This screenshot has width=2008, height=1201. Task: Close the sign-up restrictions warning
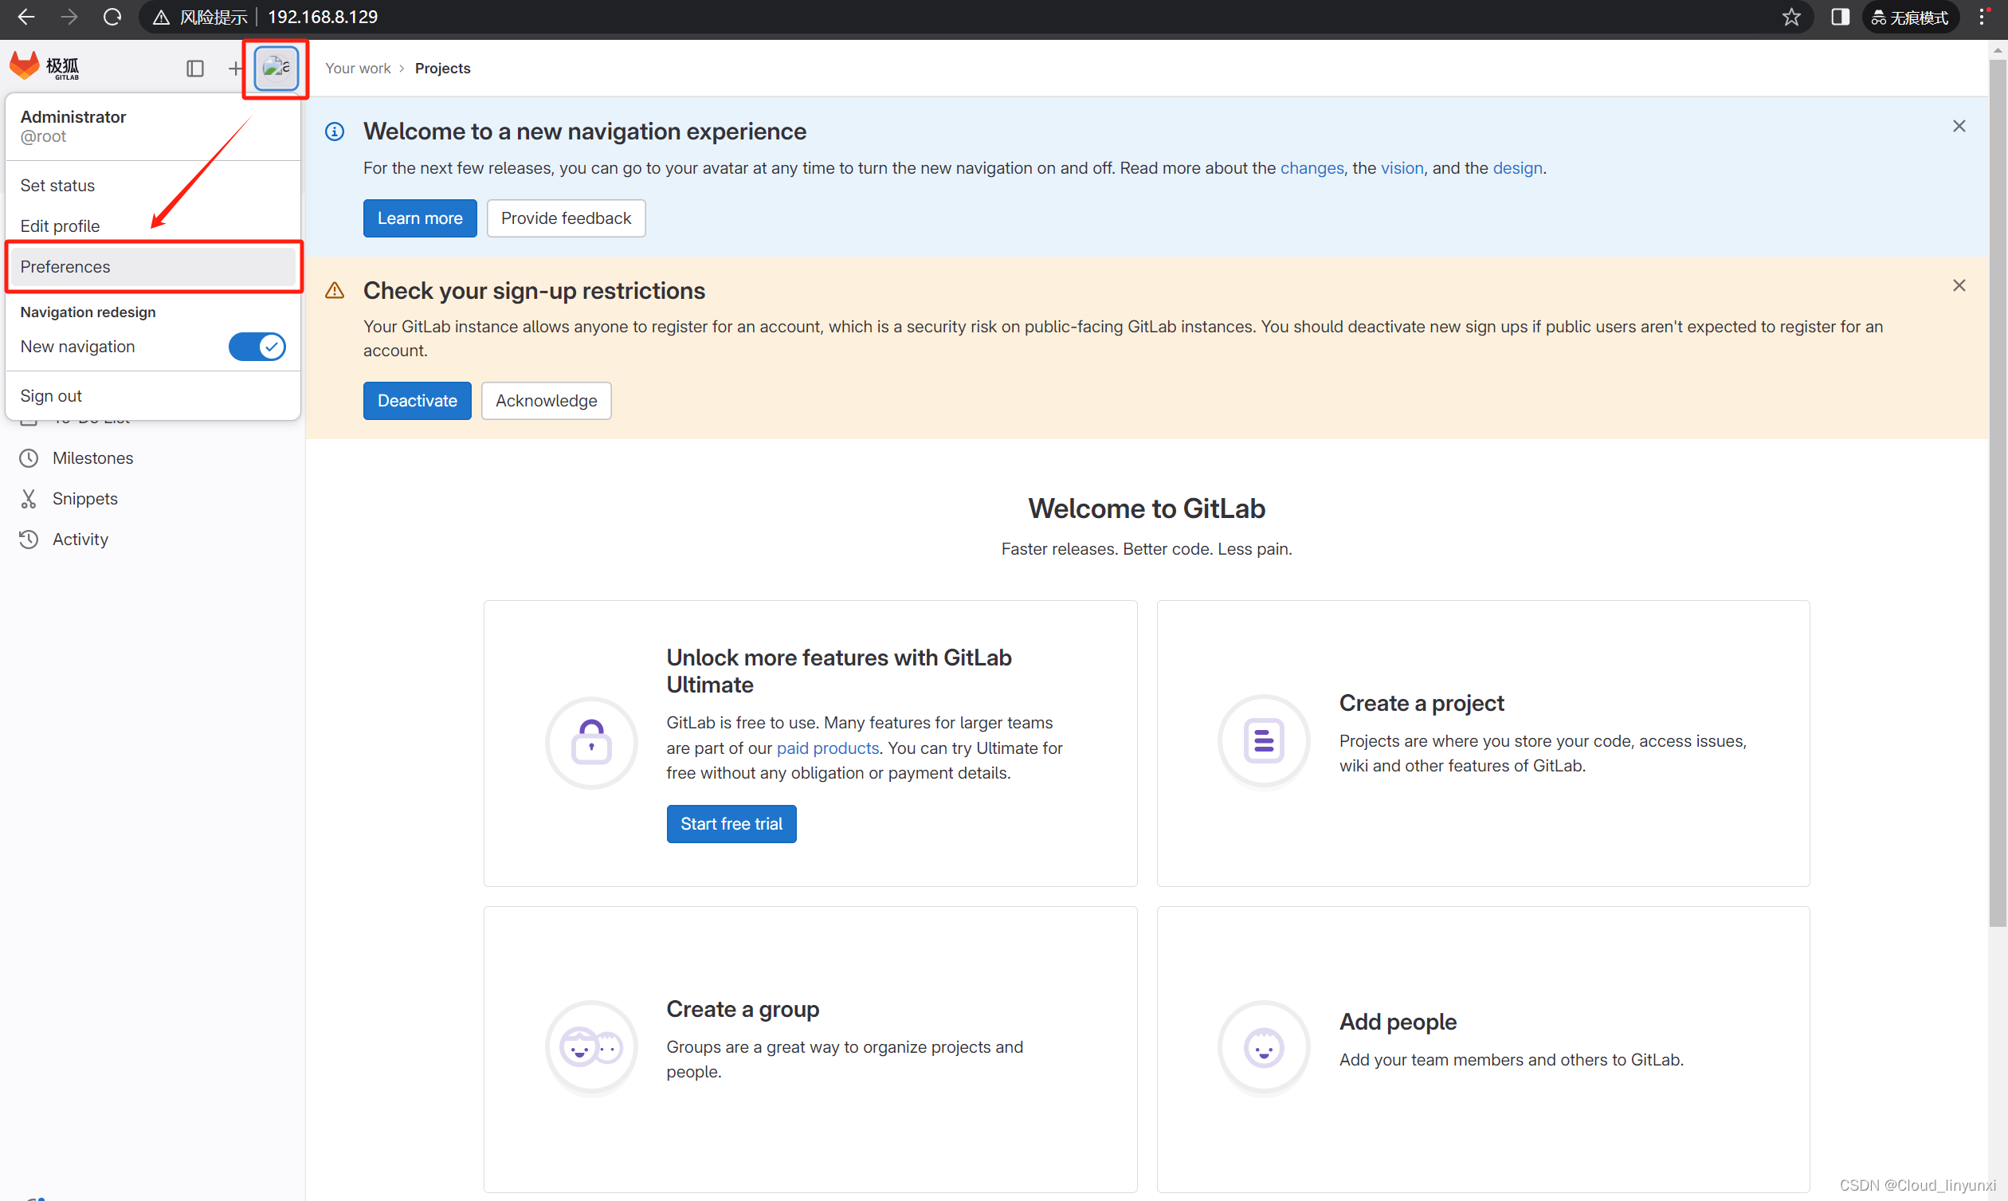[x=1959, y=285]
